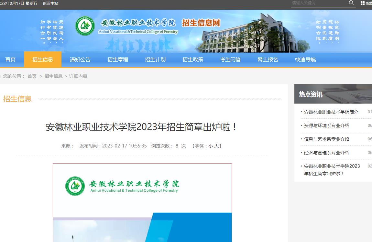Open 招生章程 menu item
372x242 pixels.
tap(118, 60)
